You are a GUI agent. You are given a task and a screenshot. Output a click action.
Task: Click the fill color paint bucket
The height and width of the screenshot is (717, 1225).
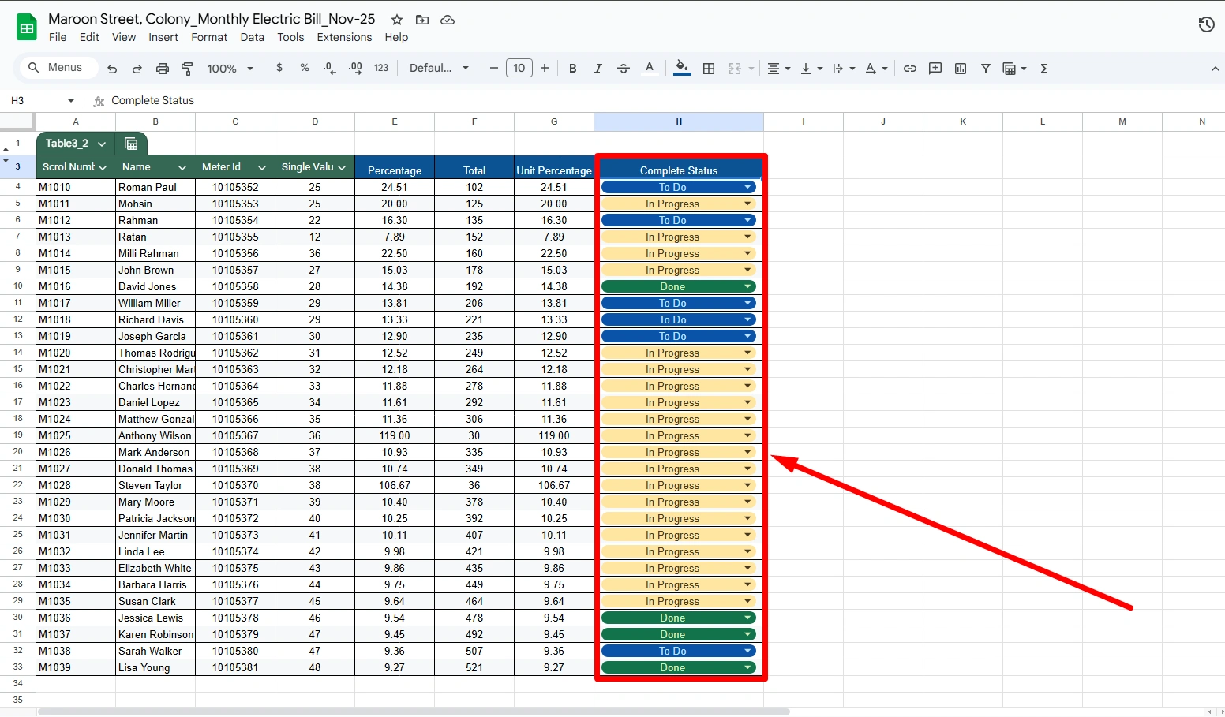pyautogui.click(x=682, y=69)
